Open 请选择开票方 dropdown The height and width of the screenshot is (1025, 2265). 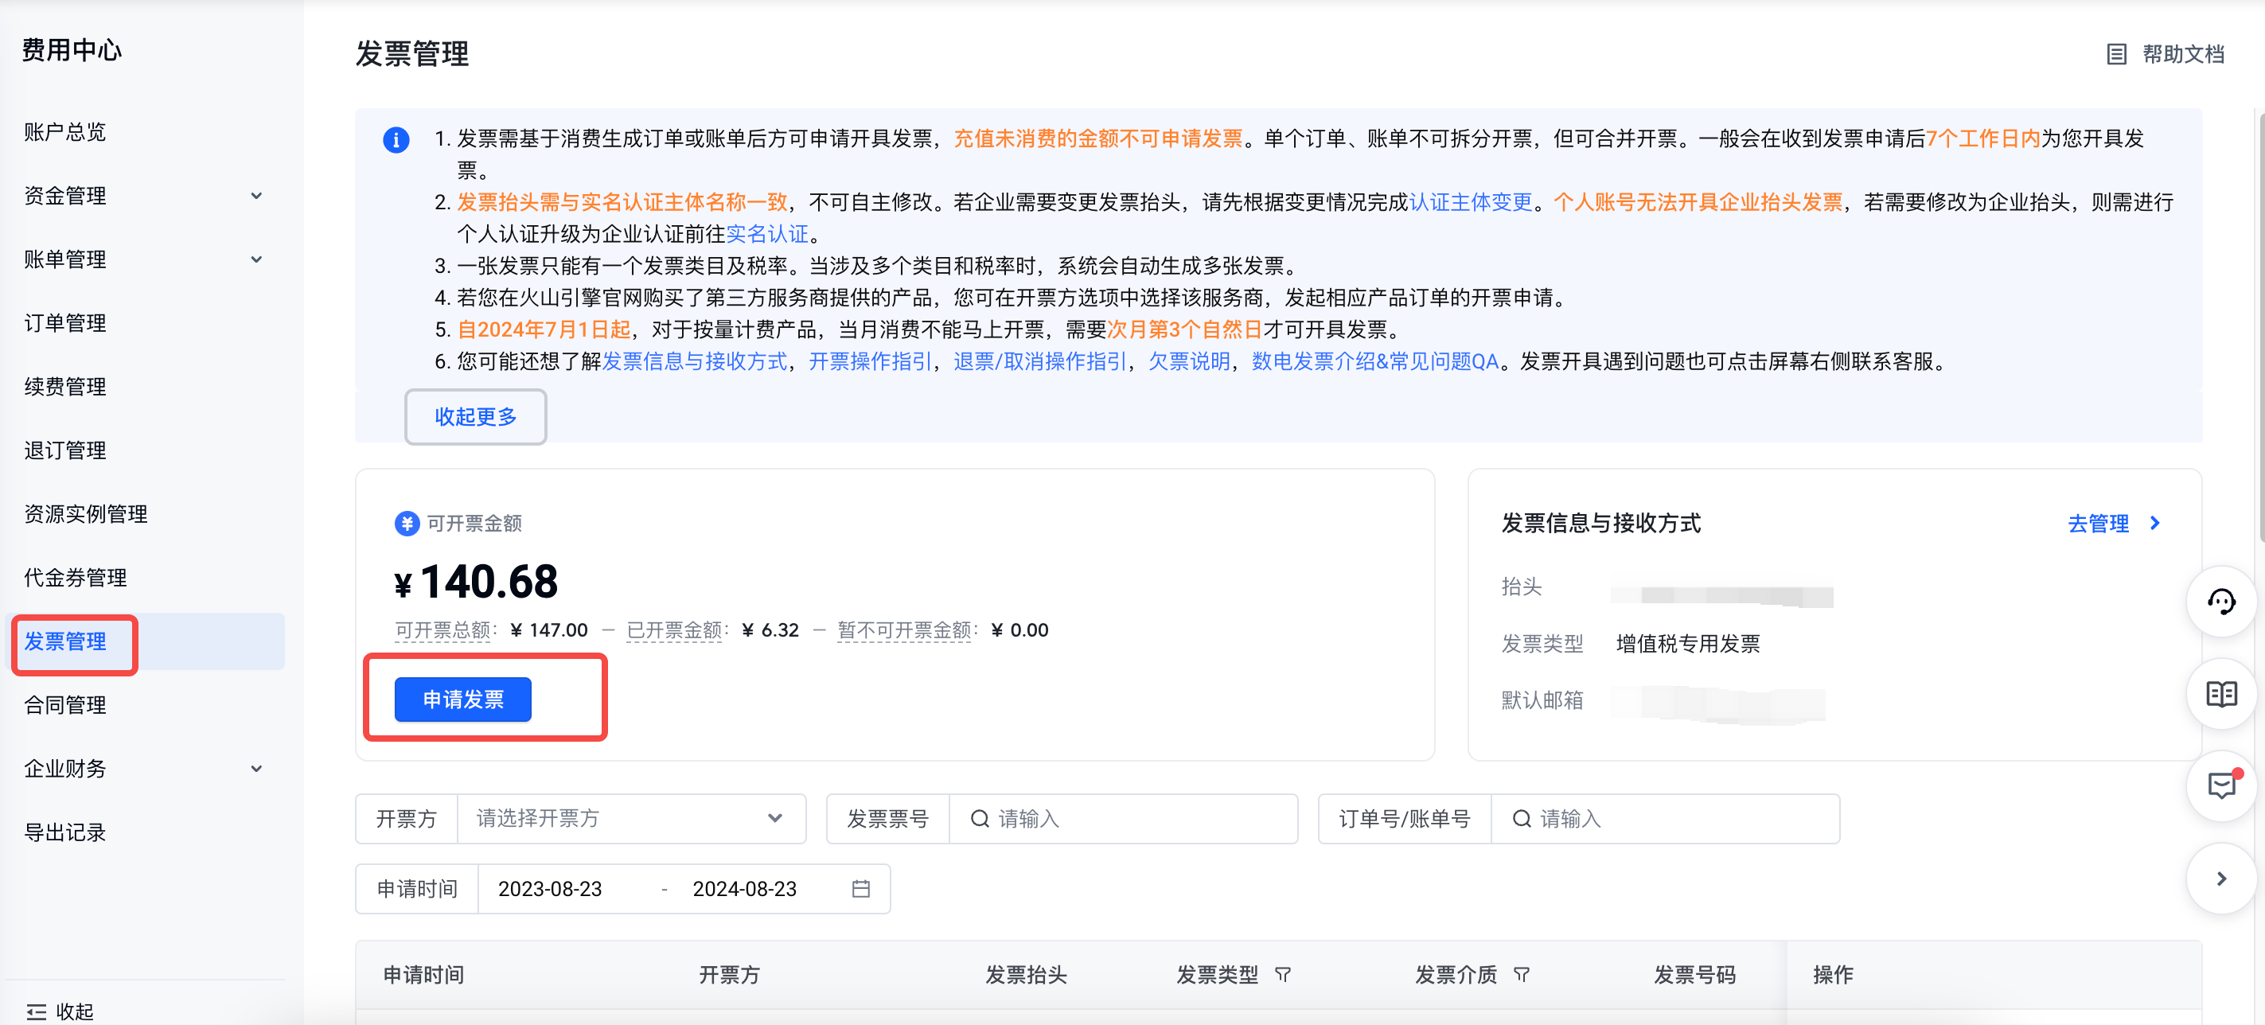click(x=630, y=818)
